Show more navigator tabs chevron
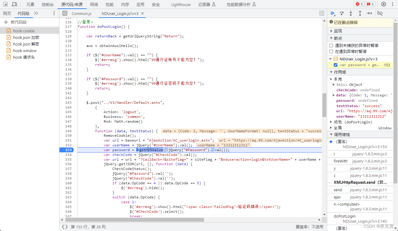This screenshot has height=231, width=398. tap(36, 13)
